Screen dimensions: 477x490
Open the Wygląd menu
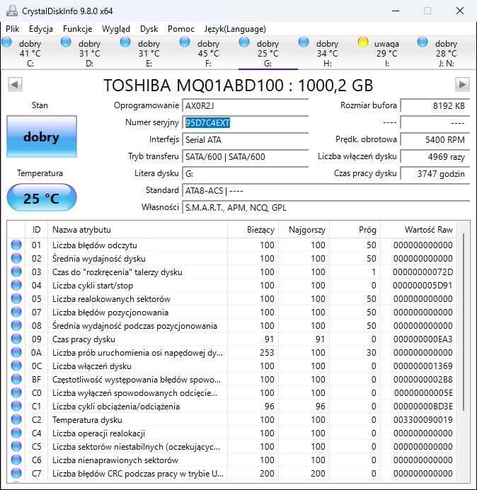(116, 29)
